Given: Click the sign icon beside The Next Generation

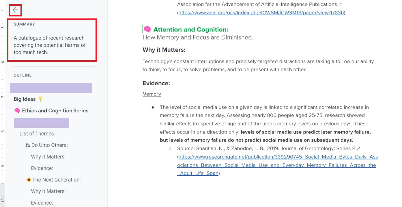Looking at the screenshot, I should 29,180.
